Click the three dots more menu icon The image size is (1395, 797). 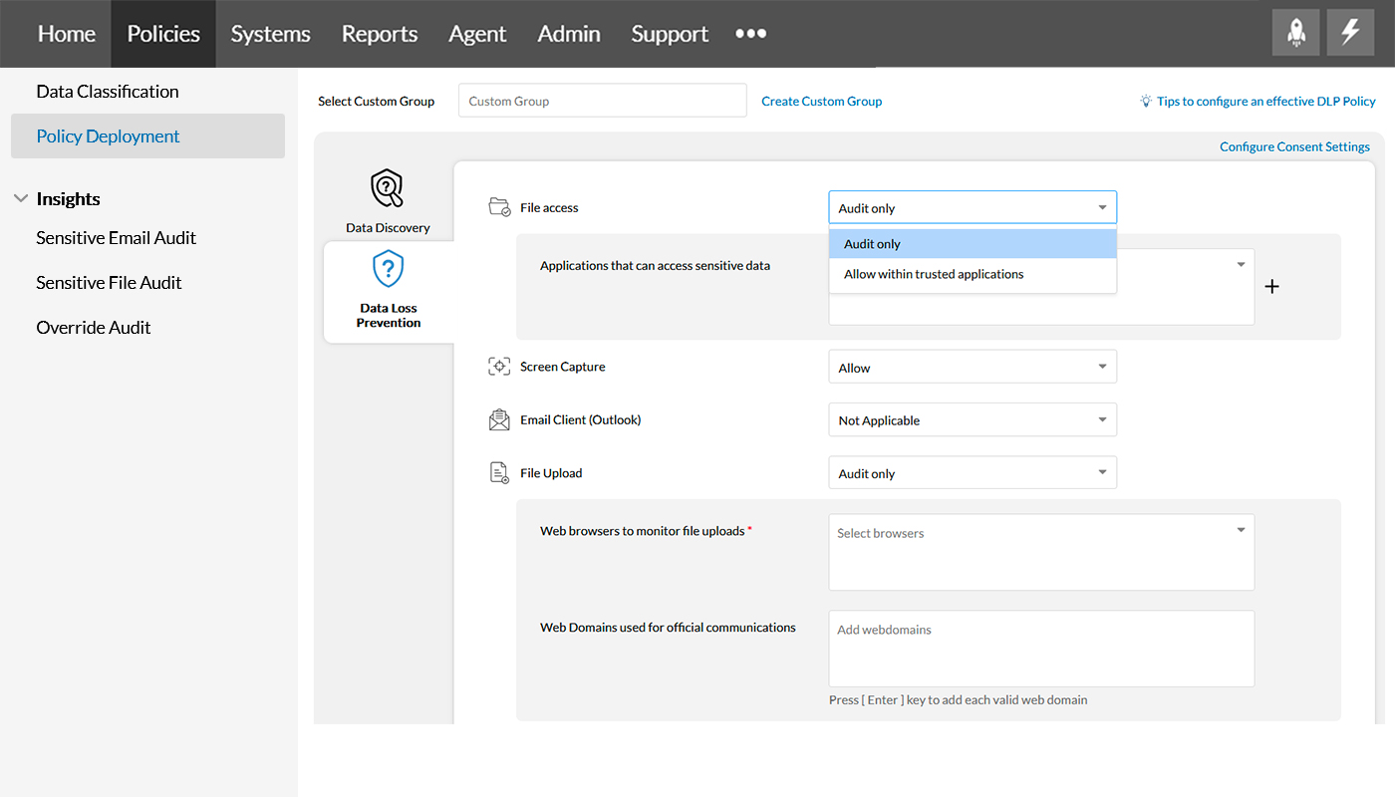click(750, 34)
